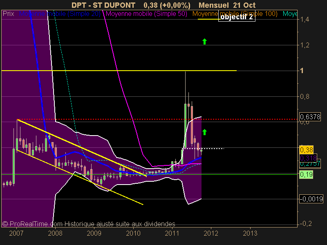Image resolution: width=327 pixels, height=245 pixels.
Task: Select 'Moyenne mobile (Simple 100)' legend entry
Action: [x=235, y=14]
